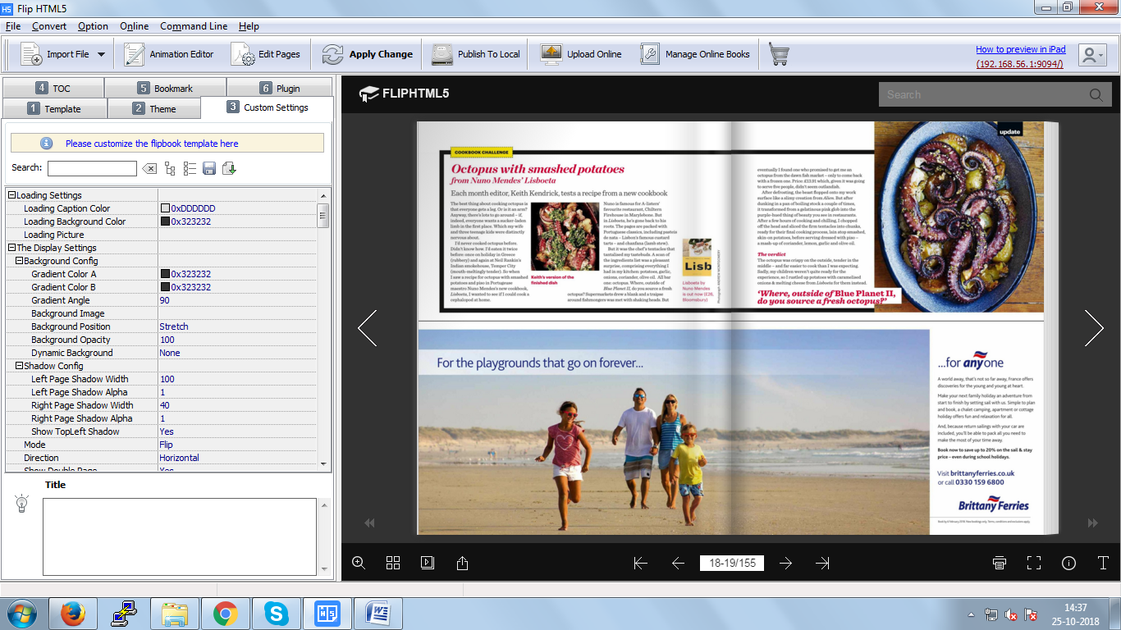This screenshot has width=1121, height=630.
Task: Open the Command Line menu
Action: (194, 25)
